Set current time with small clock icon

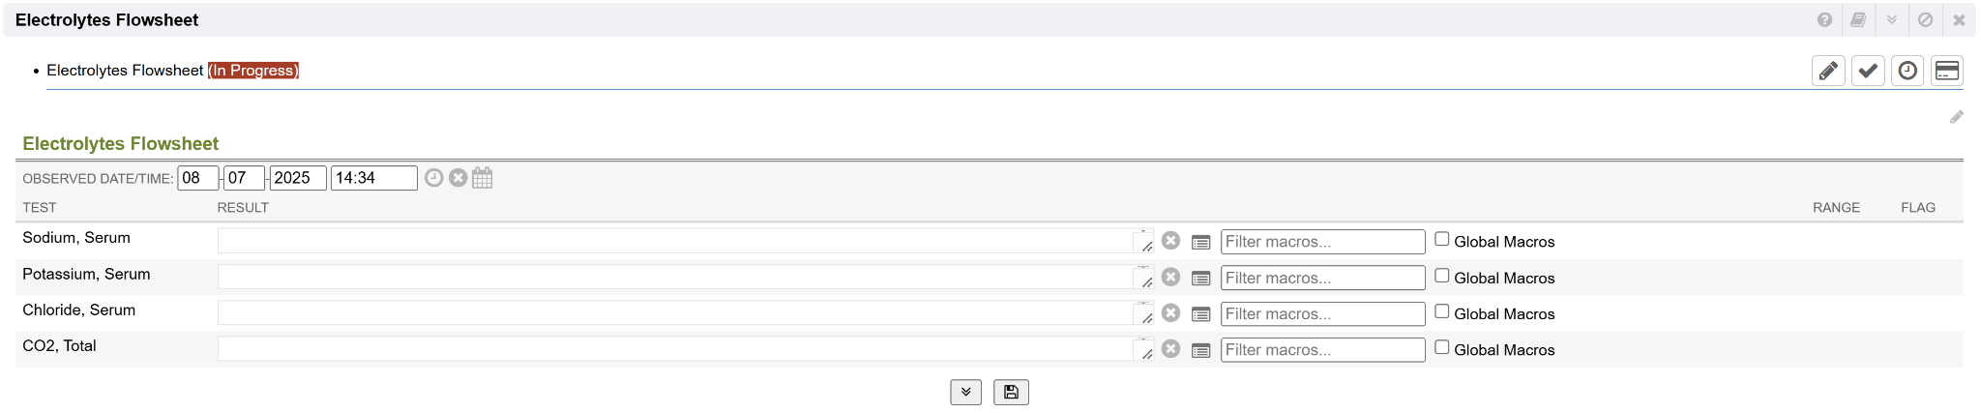434,178
